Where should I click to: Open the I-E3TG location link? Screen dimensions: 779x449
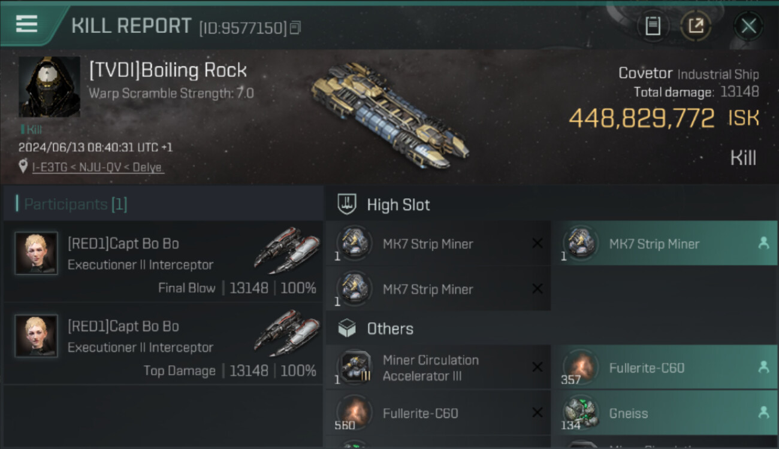click(97, 168)
